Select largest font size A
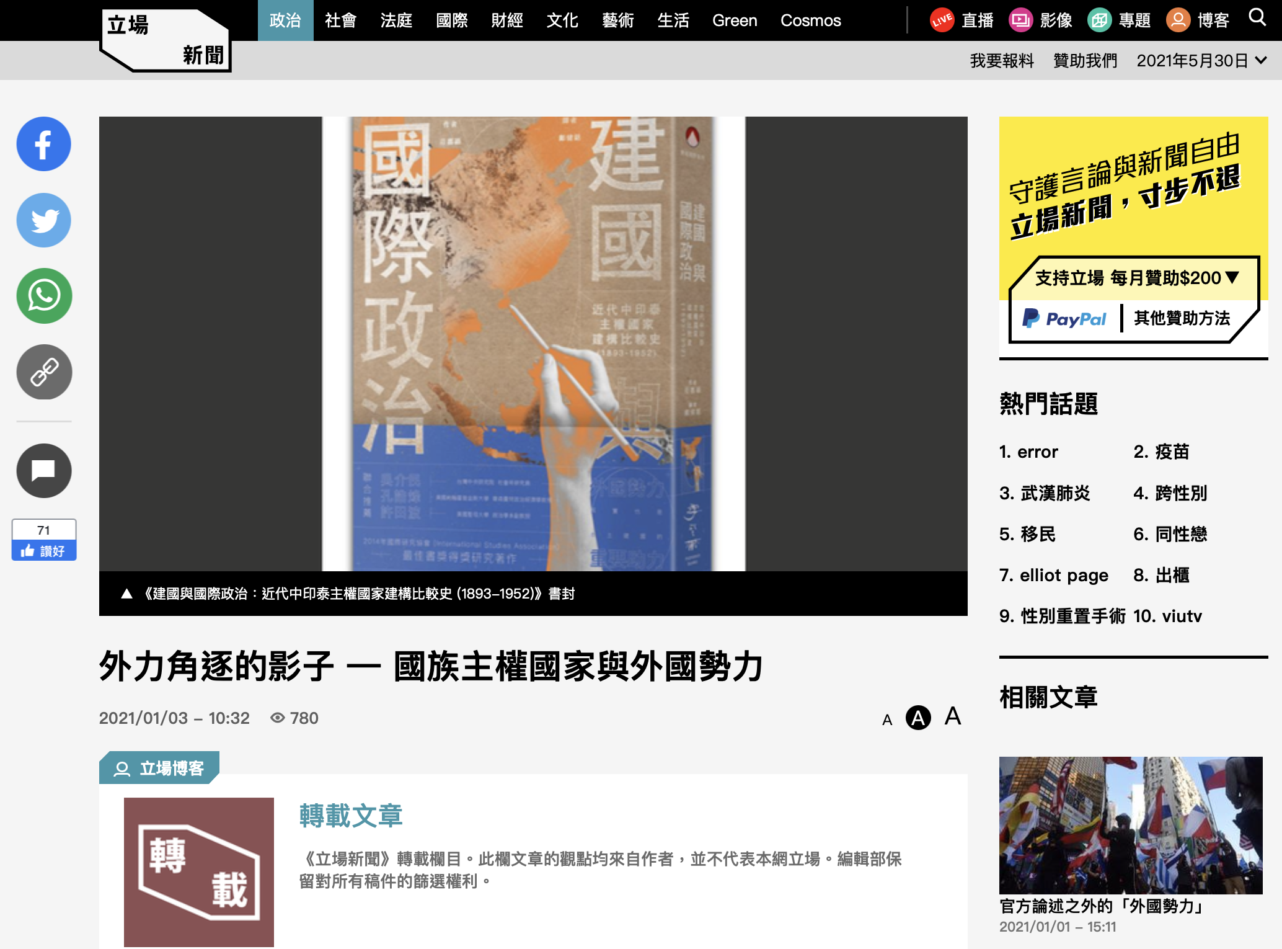 (953, 716)
